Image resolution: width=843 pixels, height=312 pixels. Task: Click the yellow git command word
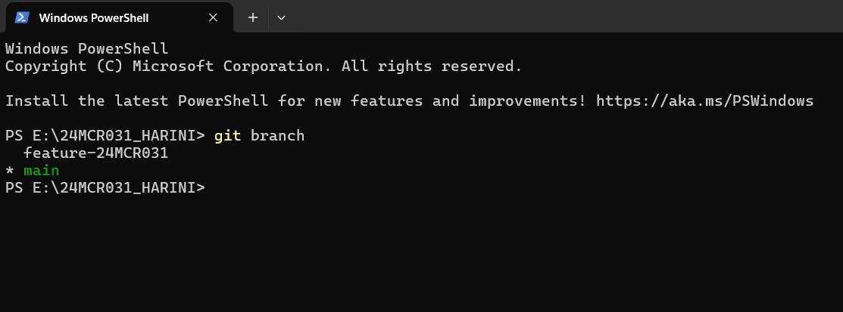227,136
